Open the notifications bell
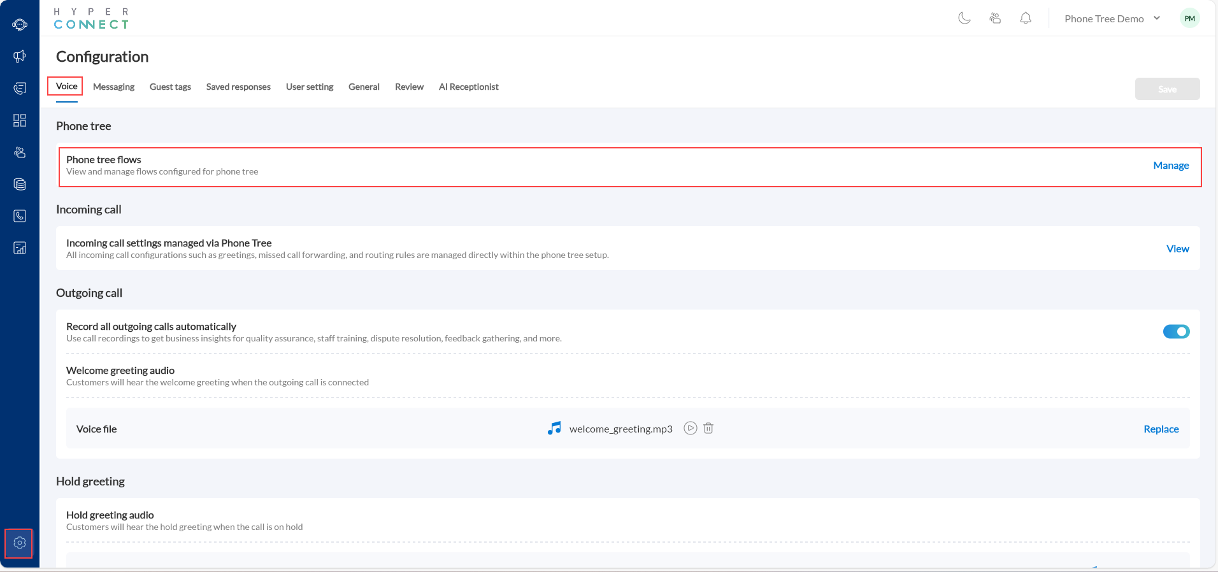This screenshot has height=572, width=1218. click(1026, 18)
